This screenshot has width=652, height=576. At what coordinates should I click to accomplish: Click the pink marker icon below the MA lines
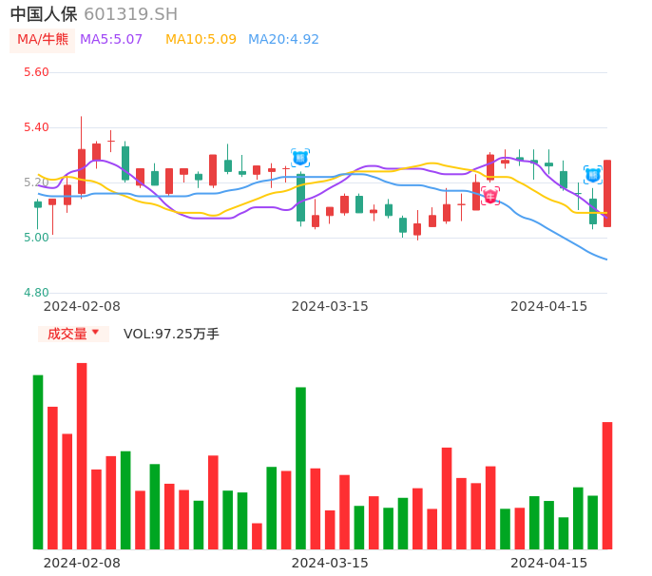click(490, 196)
